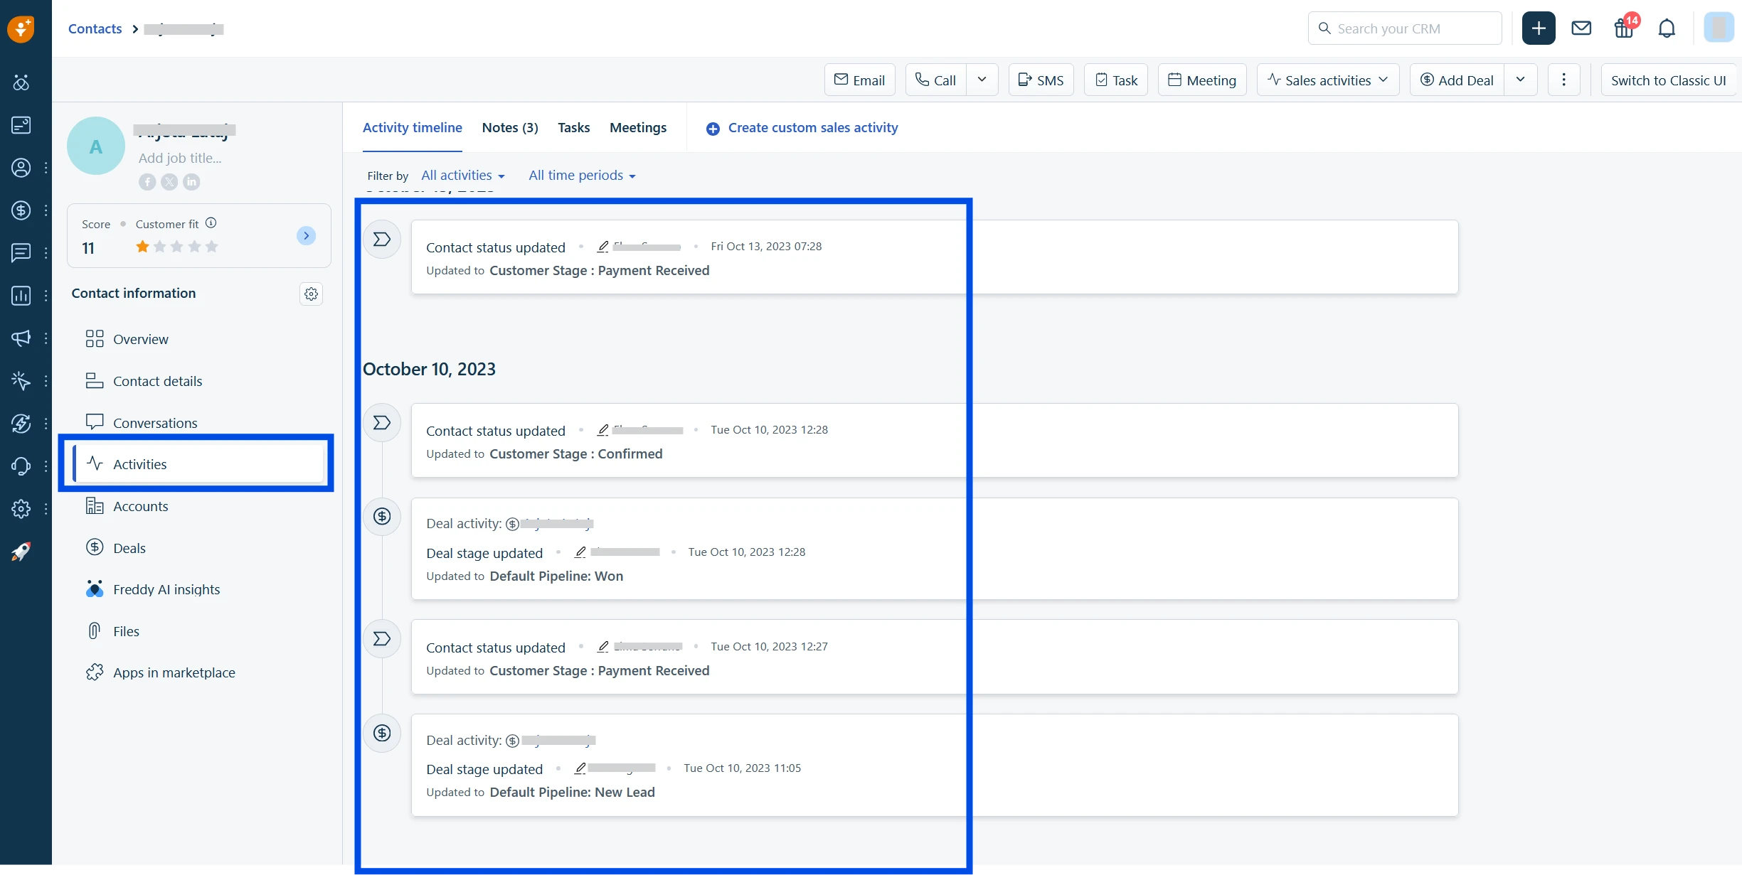Open the three-dot more actions menu
This screenshot has height=875, width=1742.
click(x=1563, y=80)
